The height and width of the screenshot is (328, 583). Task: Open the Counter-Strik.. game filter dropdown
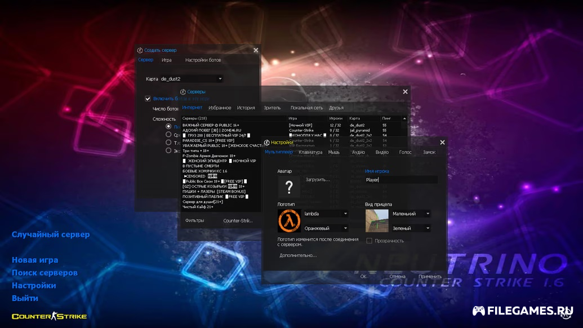click(238, 220)
